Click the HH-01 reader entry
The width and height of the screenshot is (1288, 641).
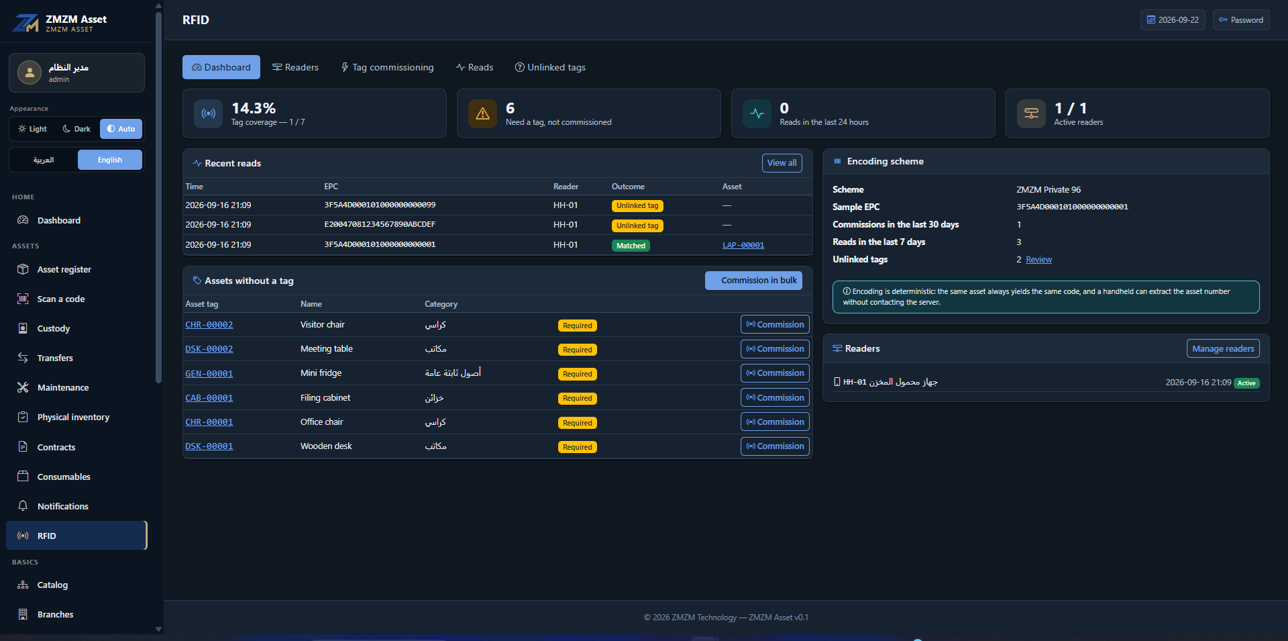(1046, 383)
